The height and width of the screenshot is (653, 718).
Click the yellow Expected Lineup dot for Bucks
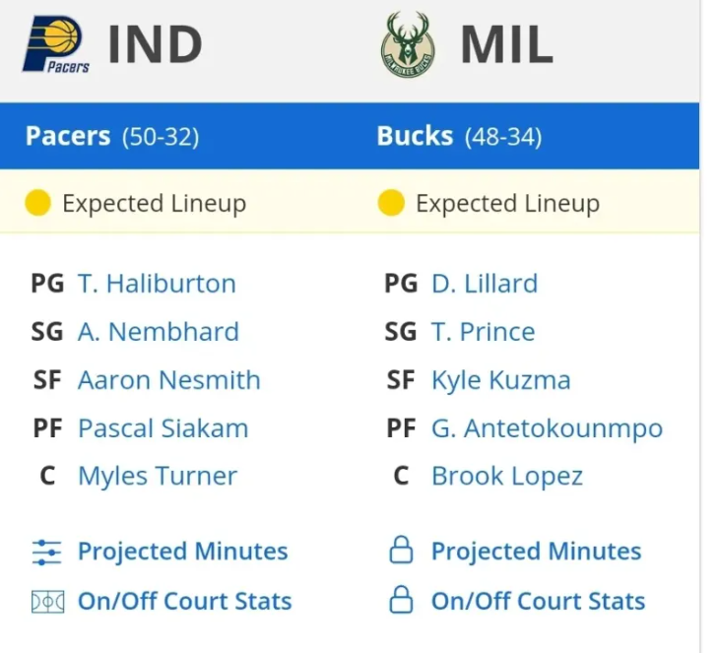click(391, 203)
